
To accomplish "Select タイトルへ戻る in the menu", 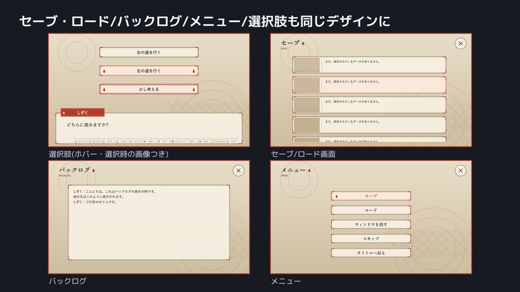I will tap(371, 253).
